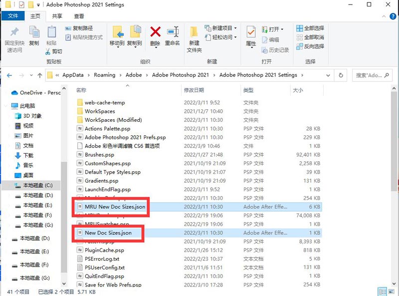The height and width of the screenshot is (296, 399).
Task: Open recent locations dropdown arrow
Action: pos(31,75)
